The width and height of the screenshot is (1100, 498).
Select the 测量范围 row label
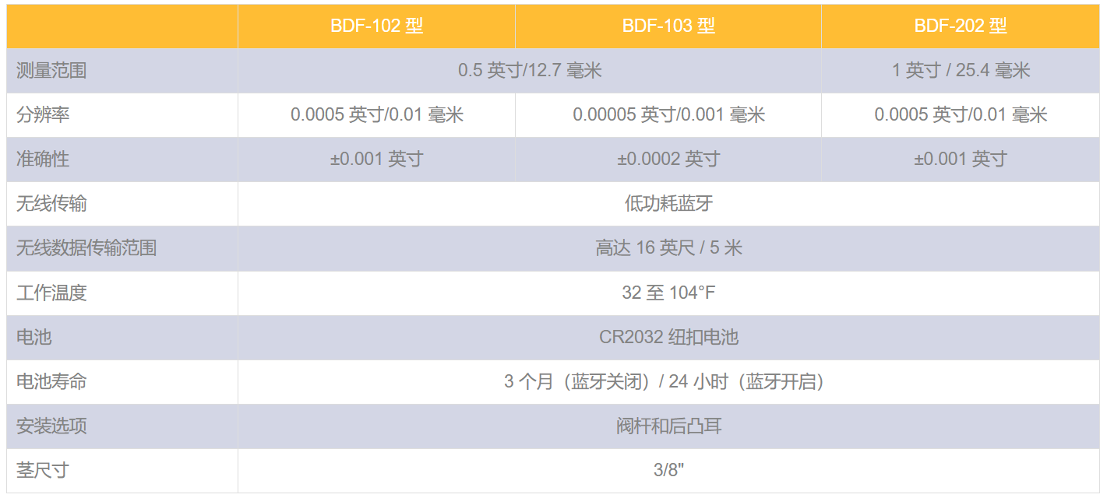51,71
